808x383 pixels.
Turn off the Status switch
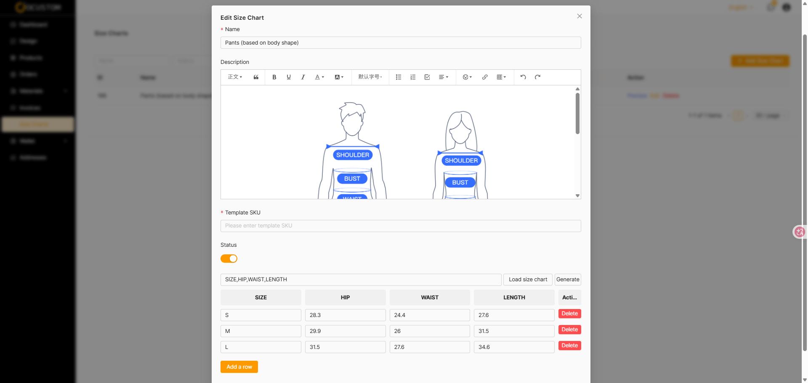(229, 259)
